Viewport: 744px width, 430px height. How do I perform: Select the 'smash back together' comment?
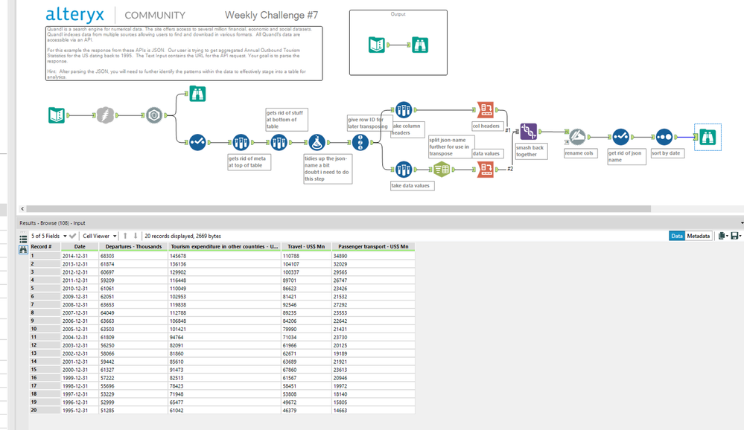(531, 151)
